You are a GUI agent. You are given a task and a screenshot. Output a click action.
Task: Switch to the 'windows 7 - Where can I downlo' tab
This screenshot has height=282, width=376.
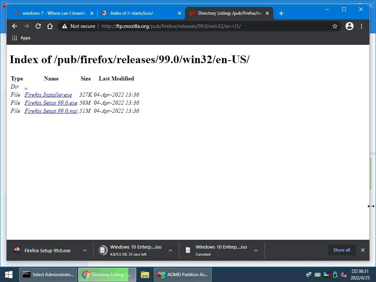tap(54, 13)
